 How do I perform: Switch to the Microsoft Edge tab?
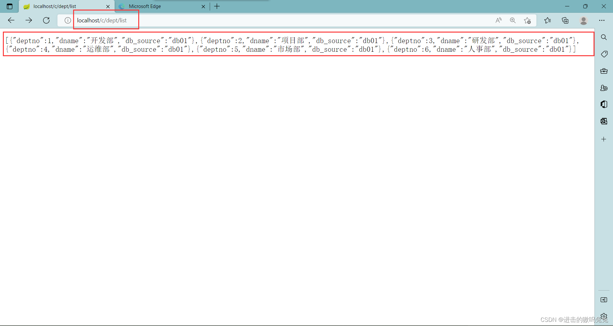162,6
